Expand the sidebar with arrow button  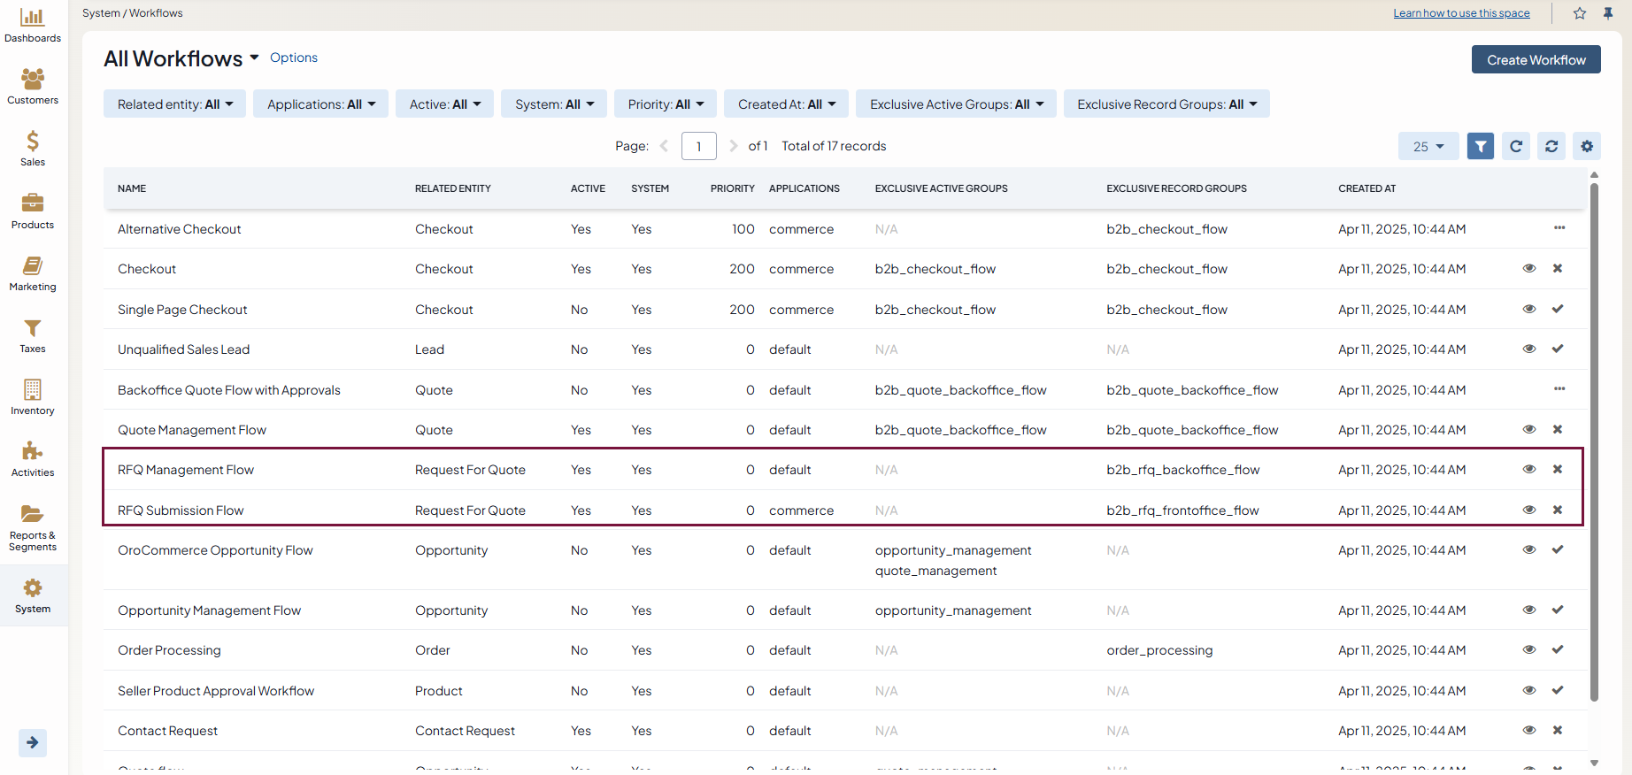[x=33, y=742]
